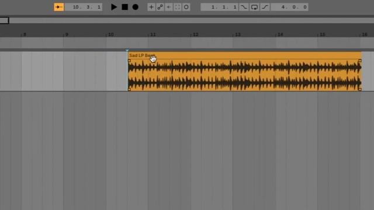The height and width of the screenshot is (210, 374).
Task: Toggle the Punch-In switch icon
Action: (x=244, y=7)
